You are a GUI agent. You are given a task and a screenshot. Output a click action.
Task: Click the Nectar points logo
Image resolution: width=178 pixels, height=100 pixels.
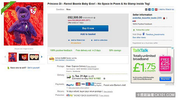click(51, 59)
